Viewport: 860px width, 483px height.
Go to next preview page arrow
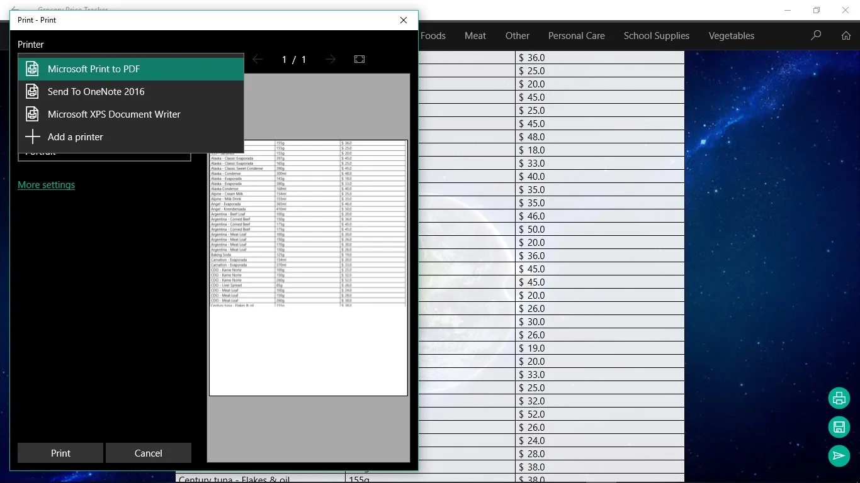(x=331, y=59)
